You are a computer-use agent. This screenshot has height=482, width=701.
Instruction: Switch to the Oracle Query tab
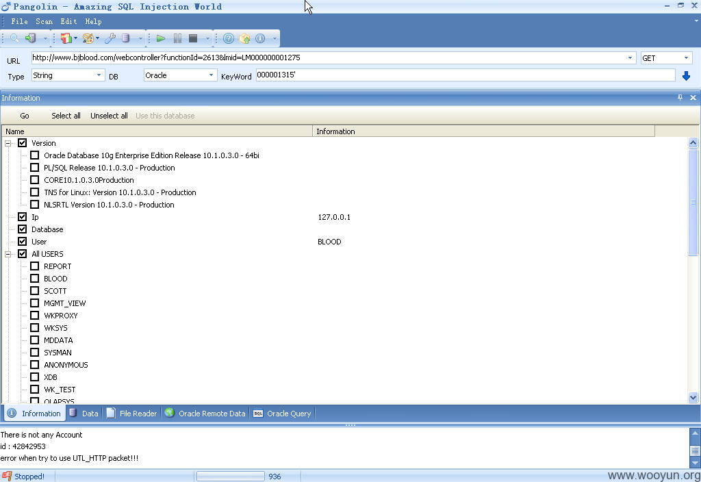pos(282,413)
